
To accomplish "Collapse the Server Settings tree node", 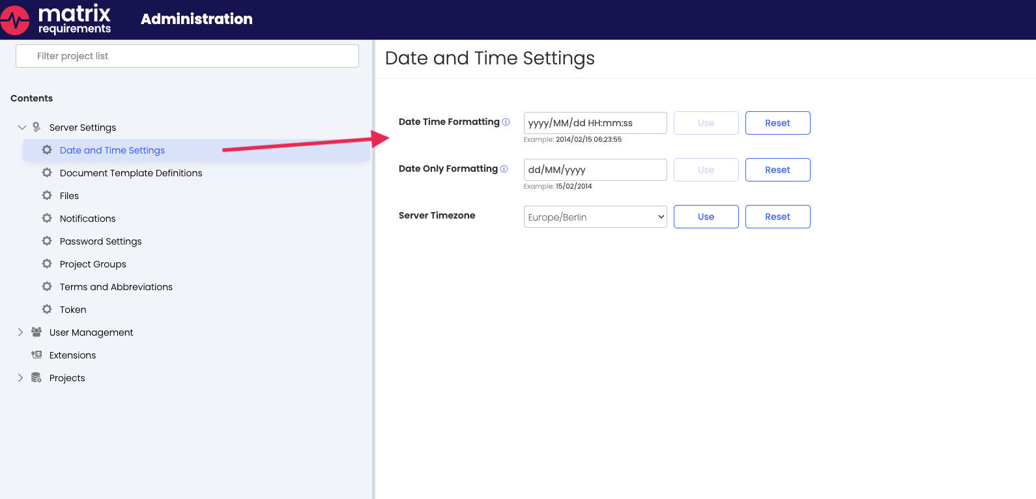I will tap(22, 128).
